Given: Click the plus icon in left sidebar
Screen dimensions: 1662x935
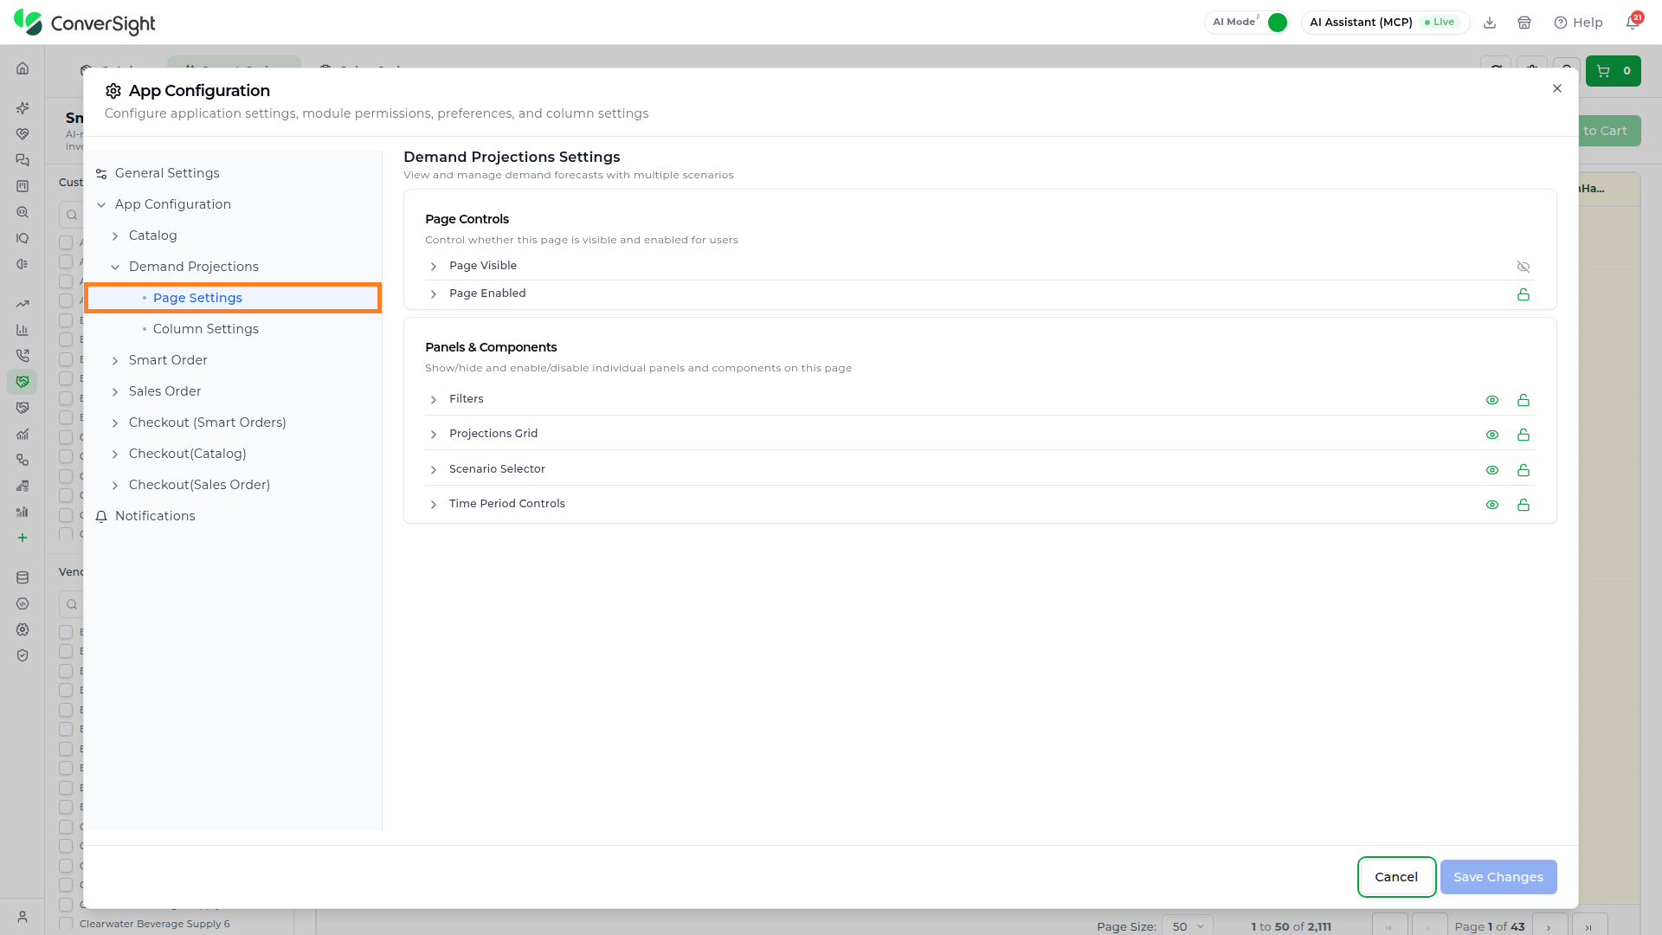Looking at the screenshot, I should pos(23,538).
